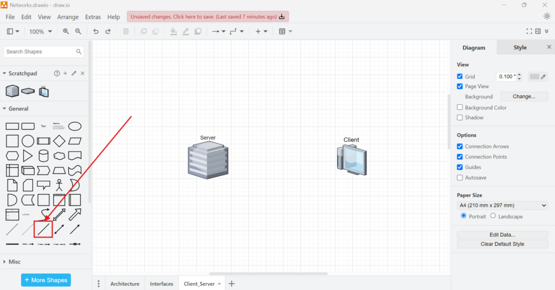Switch to the Architecture page tab
The image size is (555, 290).
coord(125,284)
